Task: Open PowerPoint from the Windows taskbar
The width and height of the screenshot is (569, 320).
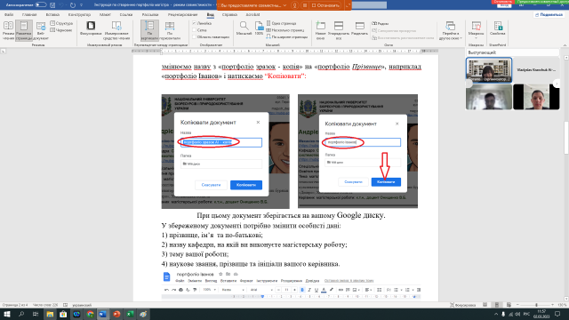Action: click(116, 314)
